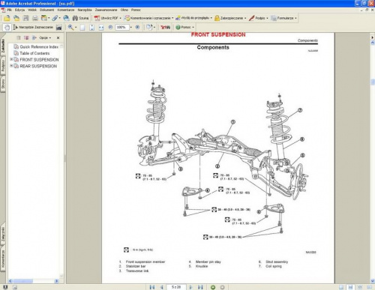Select the zoom in magnifier tool
Viewport: 375px width, 290px height.
click(x=70, y=27)
